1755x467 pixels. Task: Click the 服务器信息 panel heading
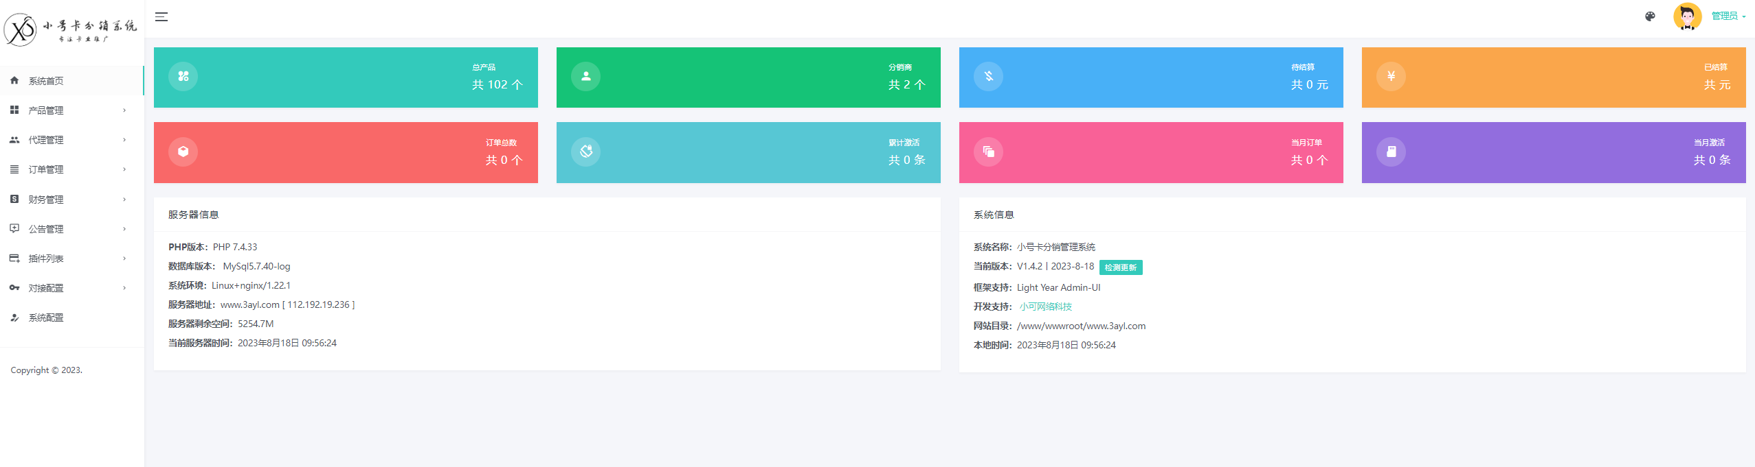click(x=194, y=215)
